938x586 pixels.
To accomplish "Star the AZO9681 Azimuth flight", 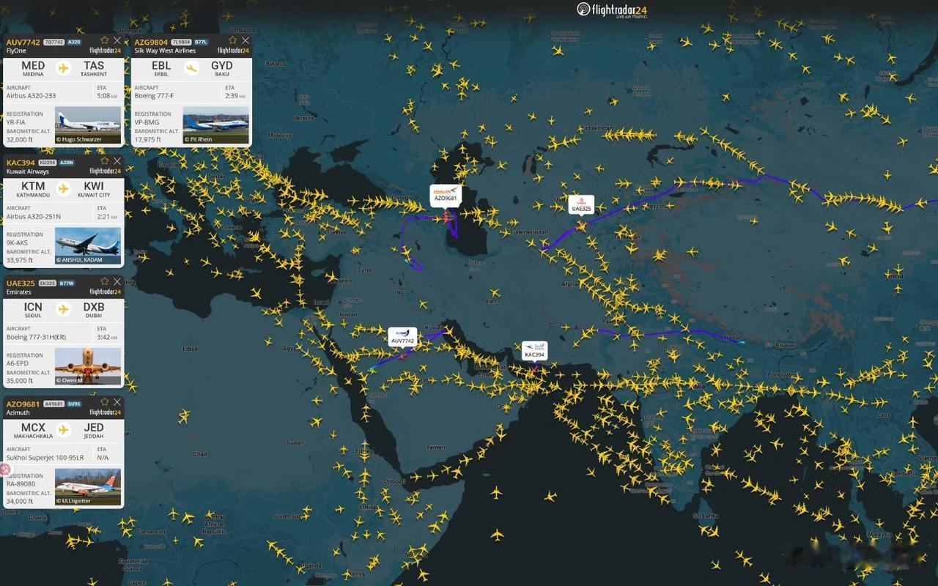I will point(105,401).
